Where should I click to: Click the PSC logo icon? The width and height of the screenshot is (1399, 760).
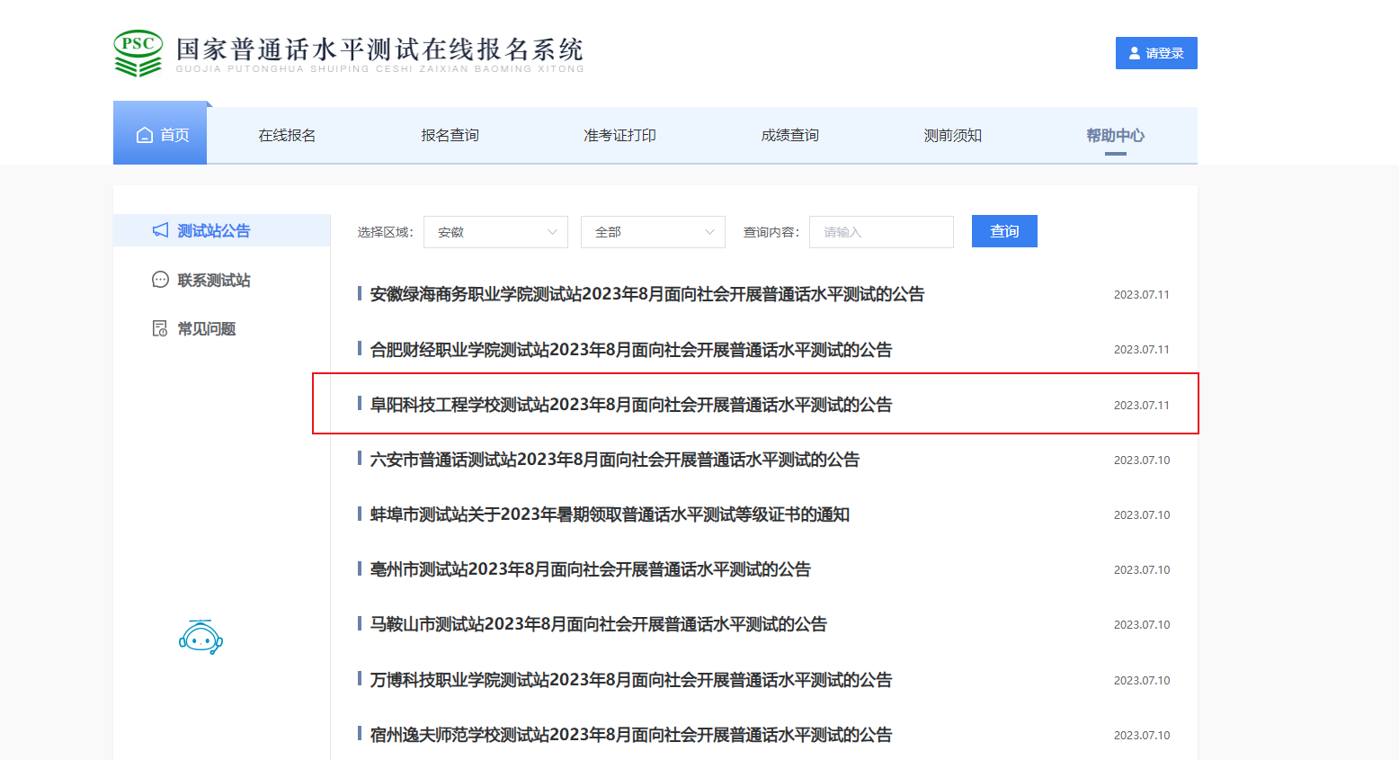138,53
